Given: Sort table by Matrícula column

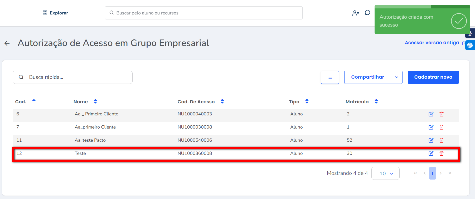Looking at the screenshot, I should (376, 101).
